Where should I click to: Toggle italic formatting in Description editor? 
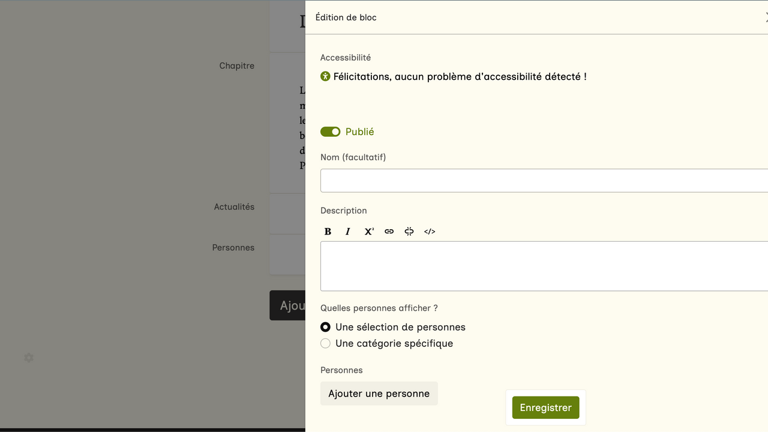pyautogui.click(x=348, y=232)
